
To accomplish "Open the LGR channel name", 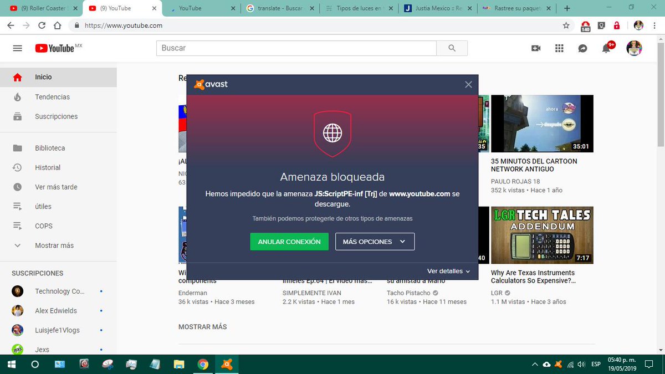I will coord(497,293).
